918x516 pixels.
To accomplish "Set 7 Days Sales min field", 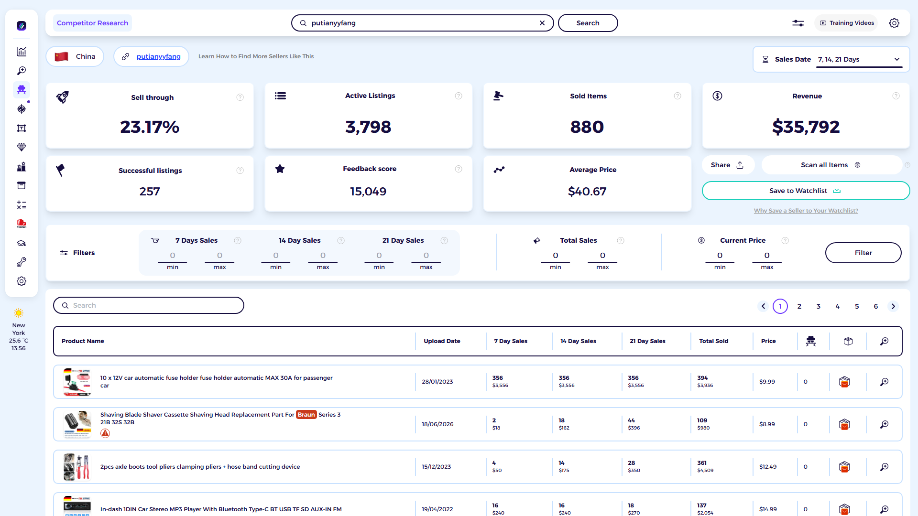I will click(173, 256).
